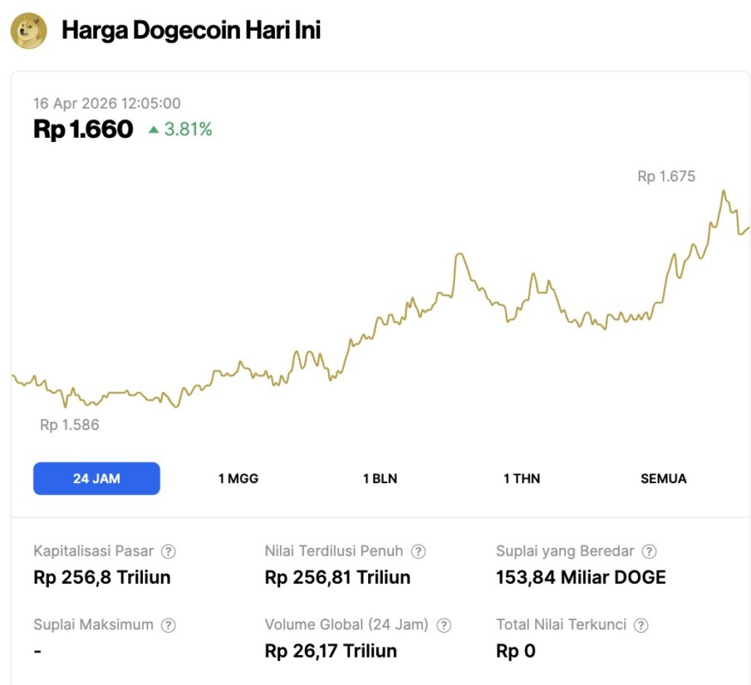Click the Rp 1.586 low price label
751x685 pixels.
click(x=69, y=425)
